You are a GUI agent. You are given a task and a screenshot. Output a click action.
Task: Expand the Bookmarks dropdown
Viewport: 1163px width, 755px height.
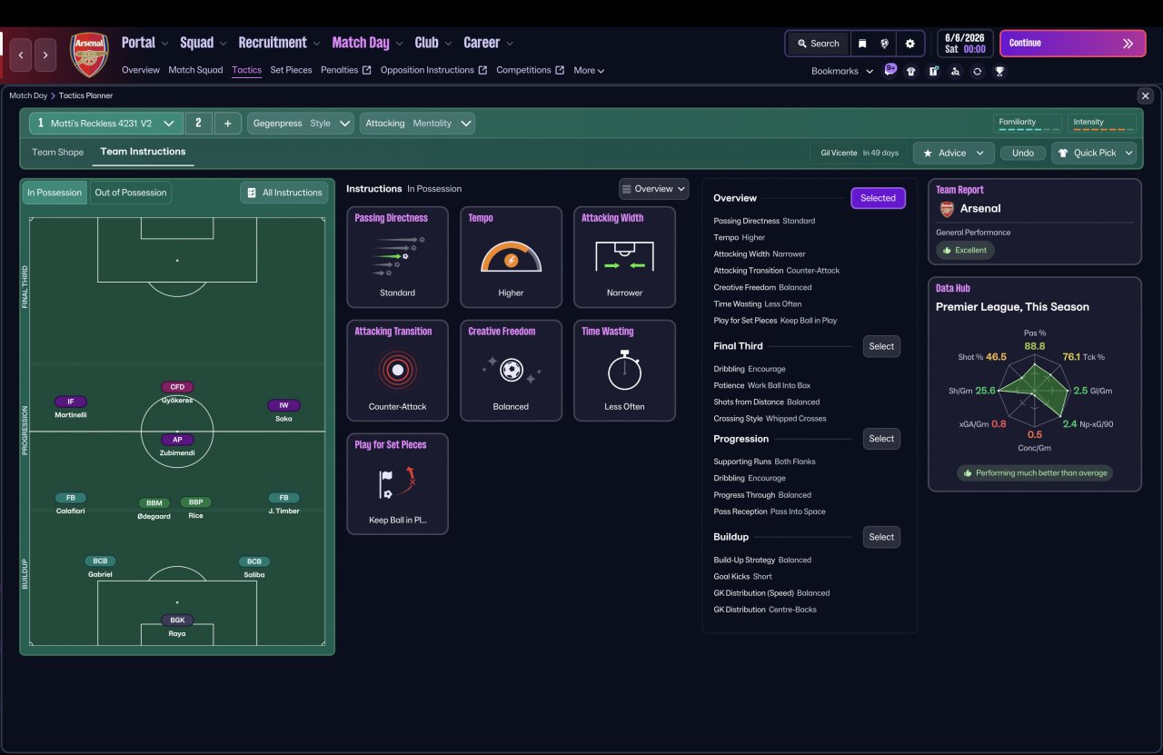click(842, 71)
